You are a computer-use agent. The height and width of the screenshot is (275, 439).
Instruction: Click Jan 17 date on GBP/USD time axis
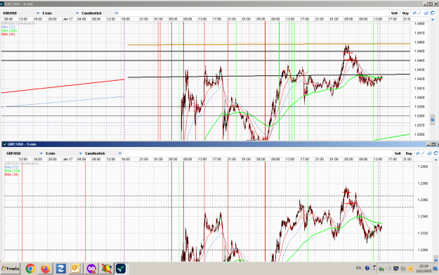67,159
